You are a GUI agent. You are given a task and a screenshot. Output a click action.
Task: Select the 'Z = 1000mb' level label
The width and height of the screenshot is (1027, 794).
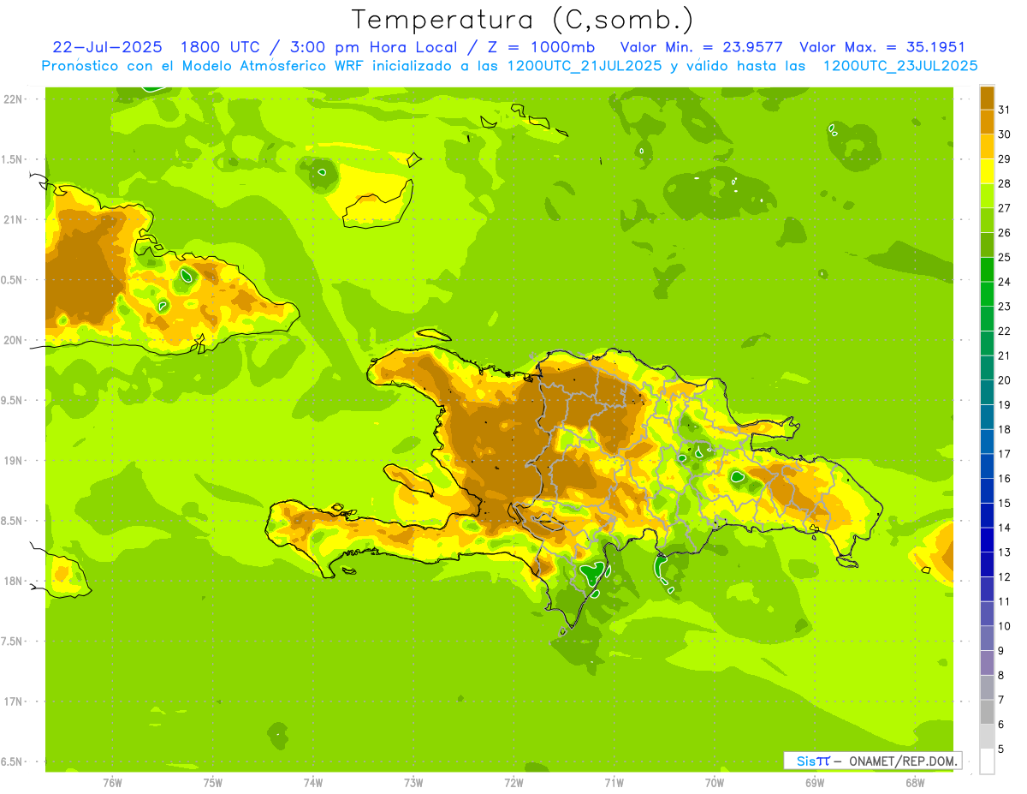(540, 47)
